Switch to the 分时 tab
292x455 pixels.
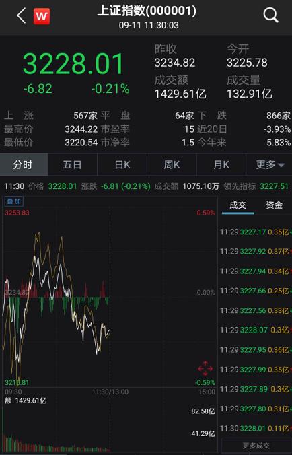(x=24, y=164)
